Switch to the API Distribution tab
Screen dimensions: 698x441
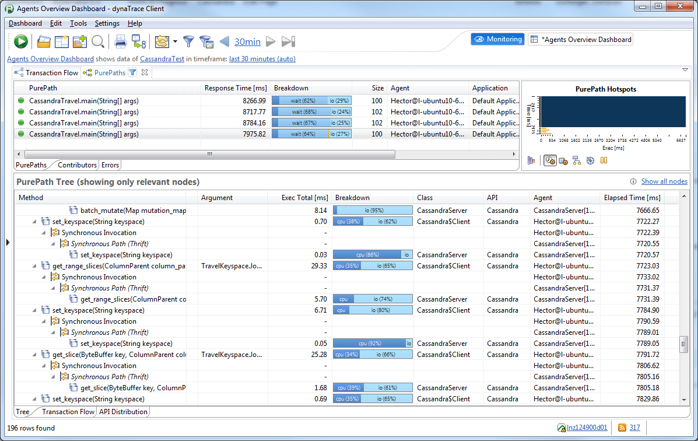click(x=123, y=412)
